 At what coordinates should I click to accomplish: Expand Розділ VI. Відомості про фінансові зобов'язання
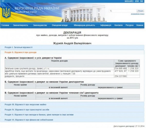[x=72, y=120]
